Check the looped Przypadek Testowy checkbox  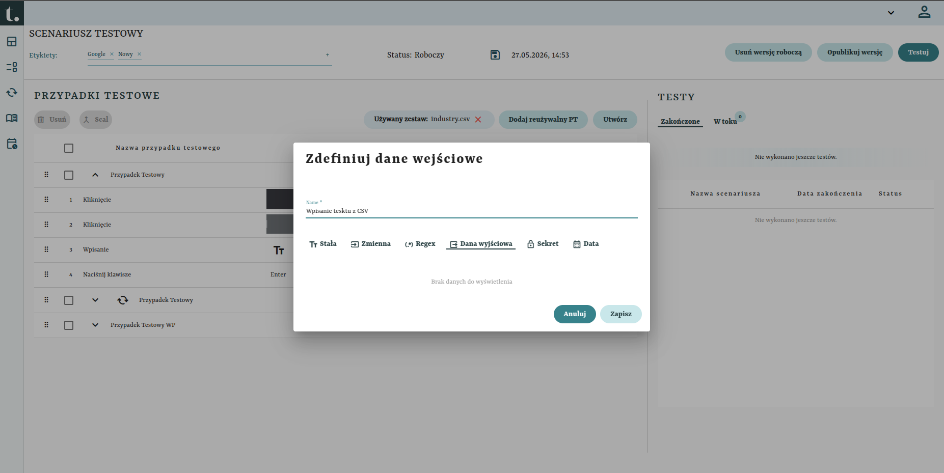pyautogui.click(x=69, y=300)
